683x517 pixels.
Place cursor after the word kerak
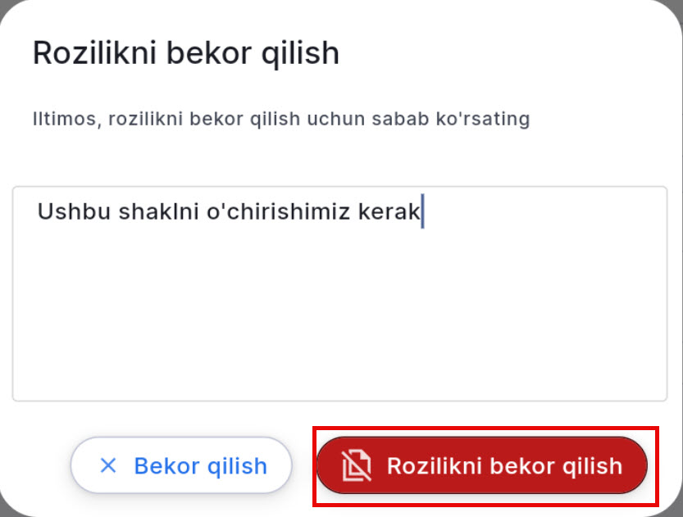421,211
